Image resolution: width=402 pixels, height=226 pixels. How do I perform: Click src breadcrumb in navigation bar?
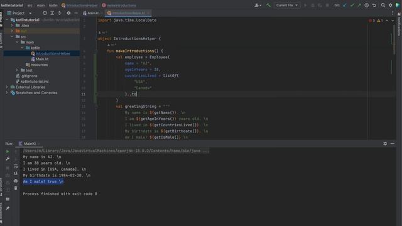click(x=30, y=5)
